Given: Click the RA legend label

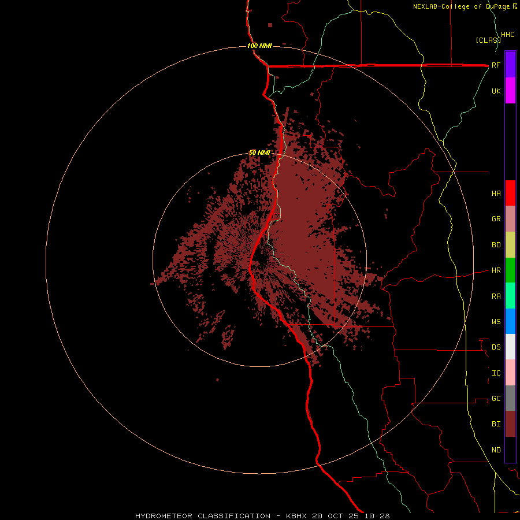Looking at the screenshot, I should tap(496, 296).
